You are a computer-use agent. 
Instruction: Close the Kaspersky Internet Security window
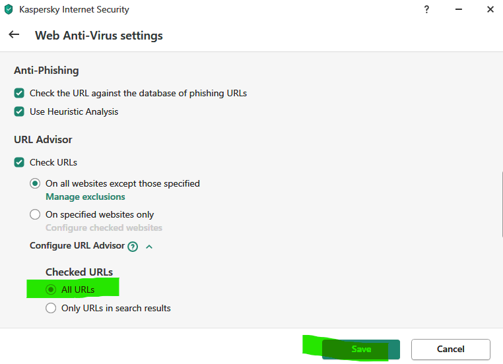tap(490, 10)
